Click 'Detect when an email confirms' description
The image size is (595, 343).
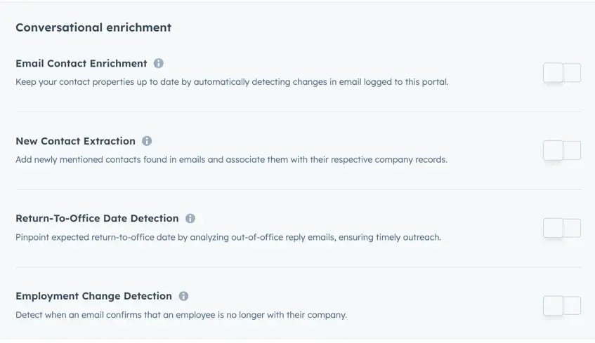pos(181,315)
